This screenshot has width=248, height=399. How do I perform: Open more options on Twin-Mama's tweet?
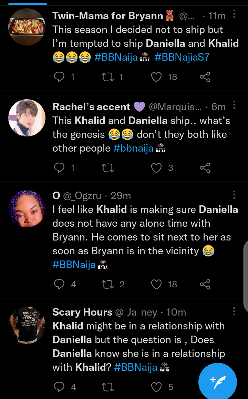coord(234,14)
